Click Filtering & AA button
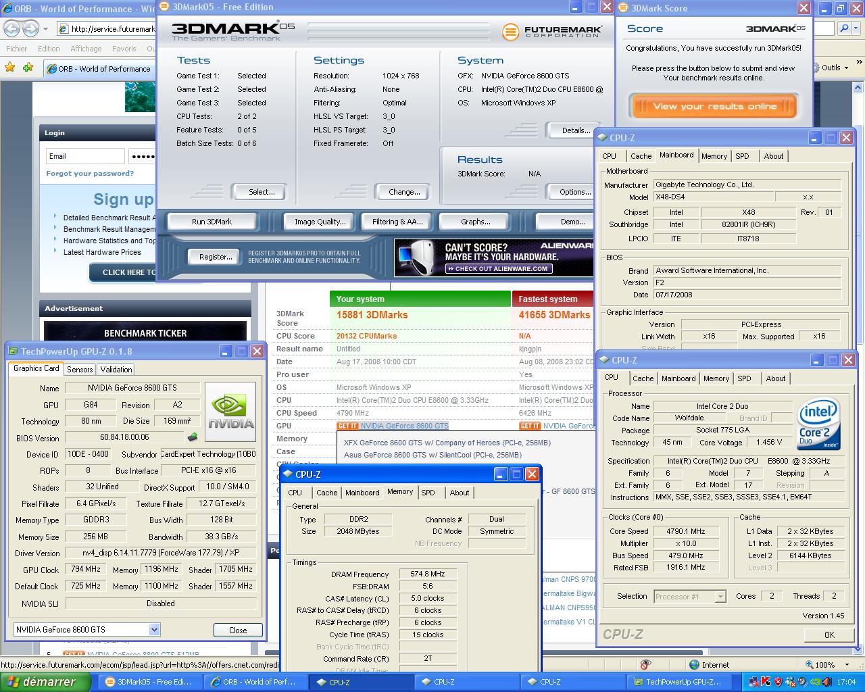 pyautogui.click(x=397, y=222)
